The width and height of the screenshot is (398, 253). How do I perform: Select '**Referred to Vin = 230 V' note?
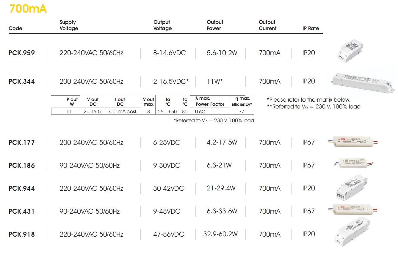(x=314, y=106)
